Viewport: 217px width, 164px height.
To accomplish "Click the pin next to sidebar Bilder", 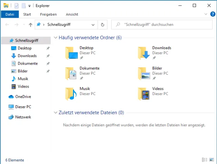I will [48, 71].
